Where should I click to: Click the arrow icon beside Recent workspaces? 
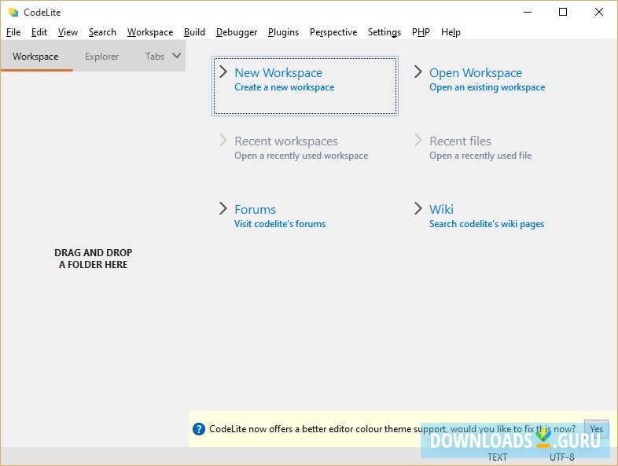pos(223,140)
